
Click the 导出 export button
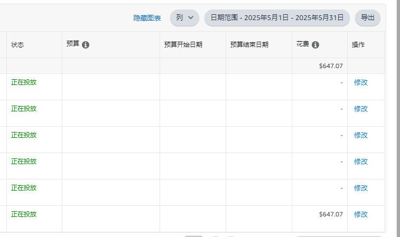tap(368, 17)
